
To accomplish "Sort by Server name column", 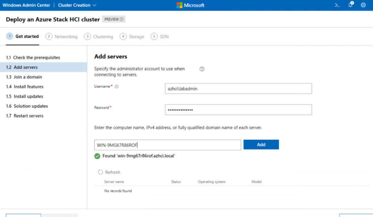I will coord(114,182).
